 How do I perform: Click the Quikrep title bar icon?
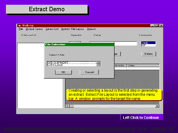pyautogui.click(x=19, y=25)
